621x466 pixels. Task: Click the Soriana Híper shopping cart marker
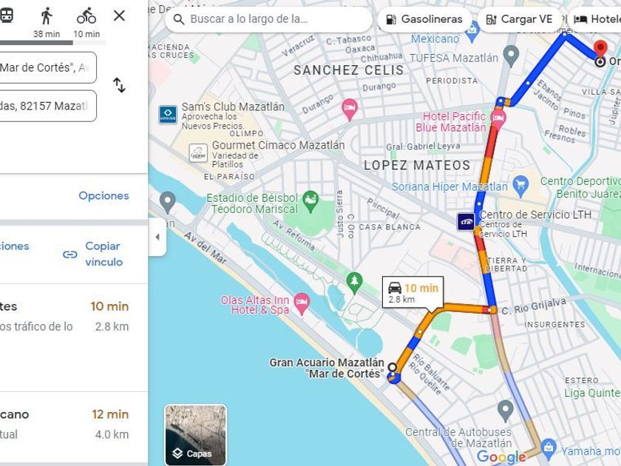tap(520, 186)
